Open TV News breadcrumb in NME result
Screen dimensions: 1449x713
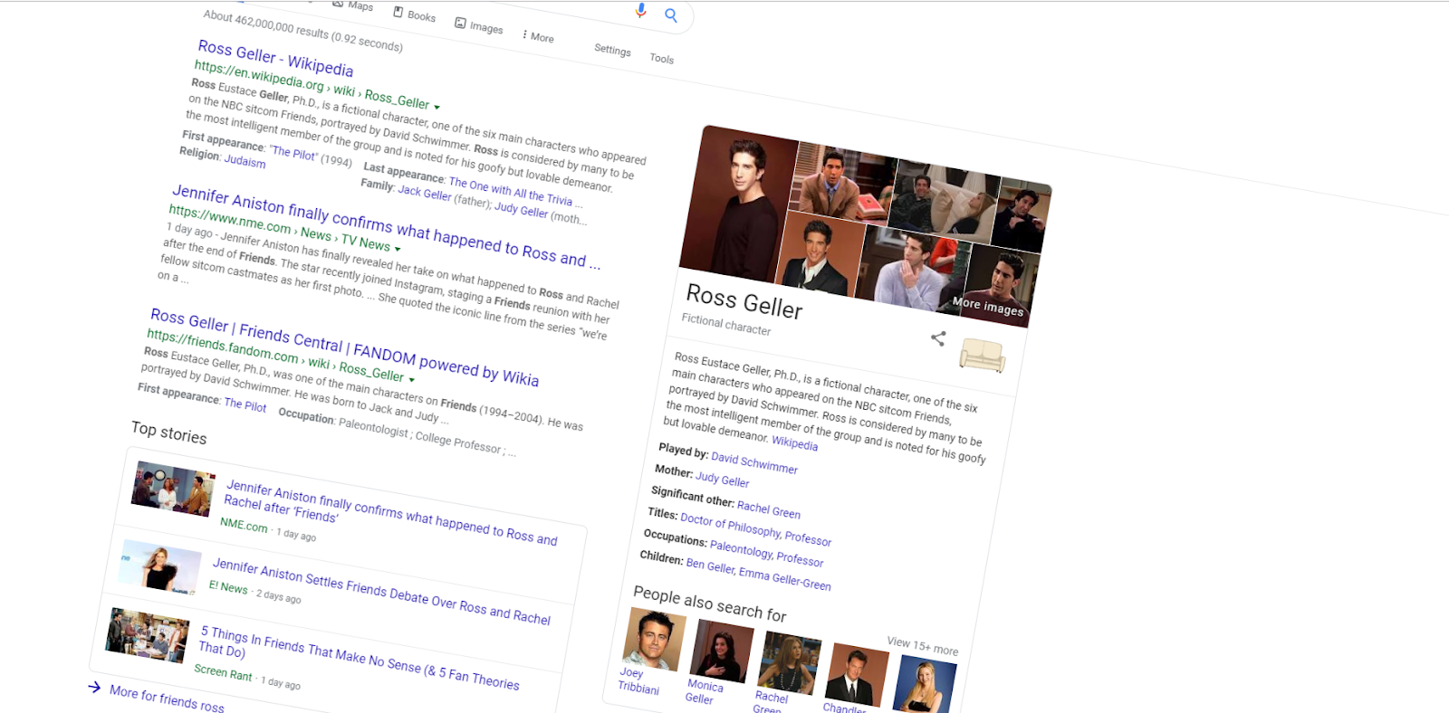pos(366,242)
